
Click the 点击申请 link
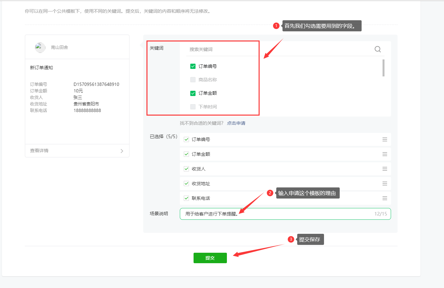coord(236,123)
